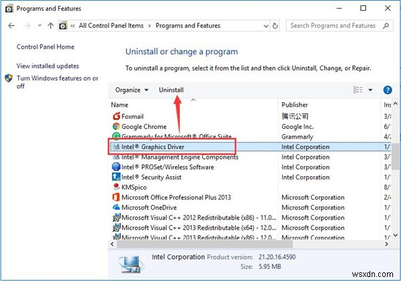Open the view options dropdown arrow
Screen dimensions: 401x281
coord(370,90)
